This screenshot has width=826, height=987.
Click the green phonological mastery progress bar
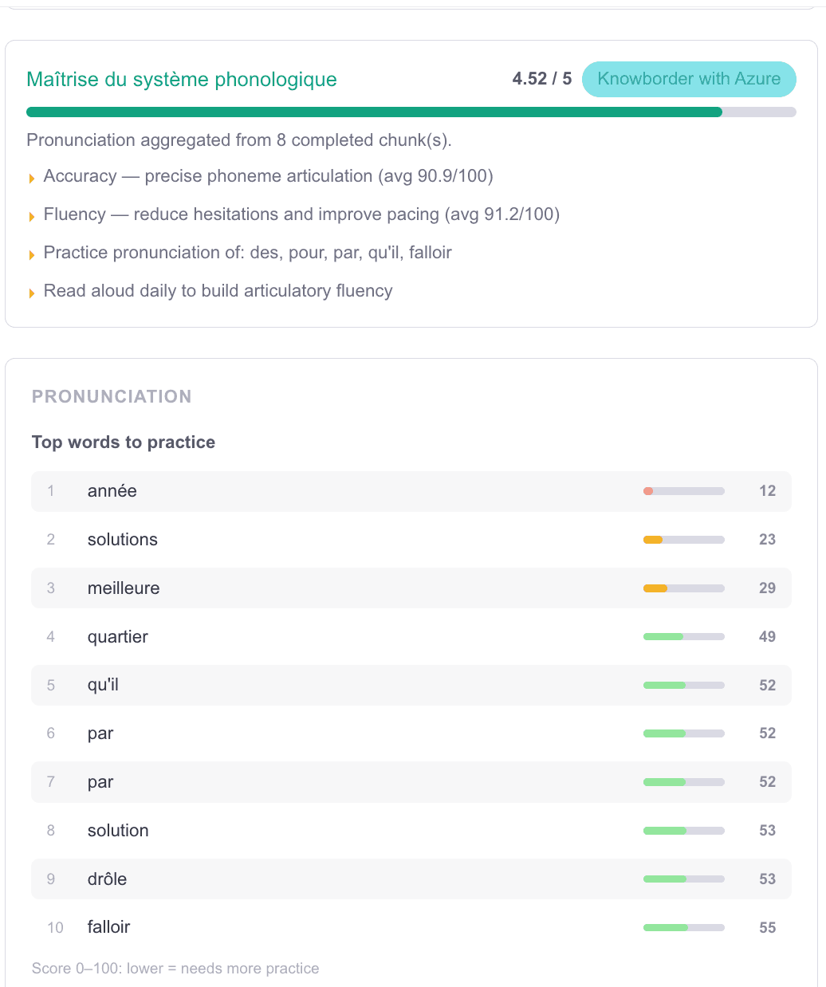click(x=374, y=112)
